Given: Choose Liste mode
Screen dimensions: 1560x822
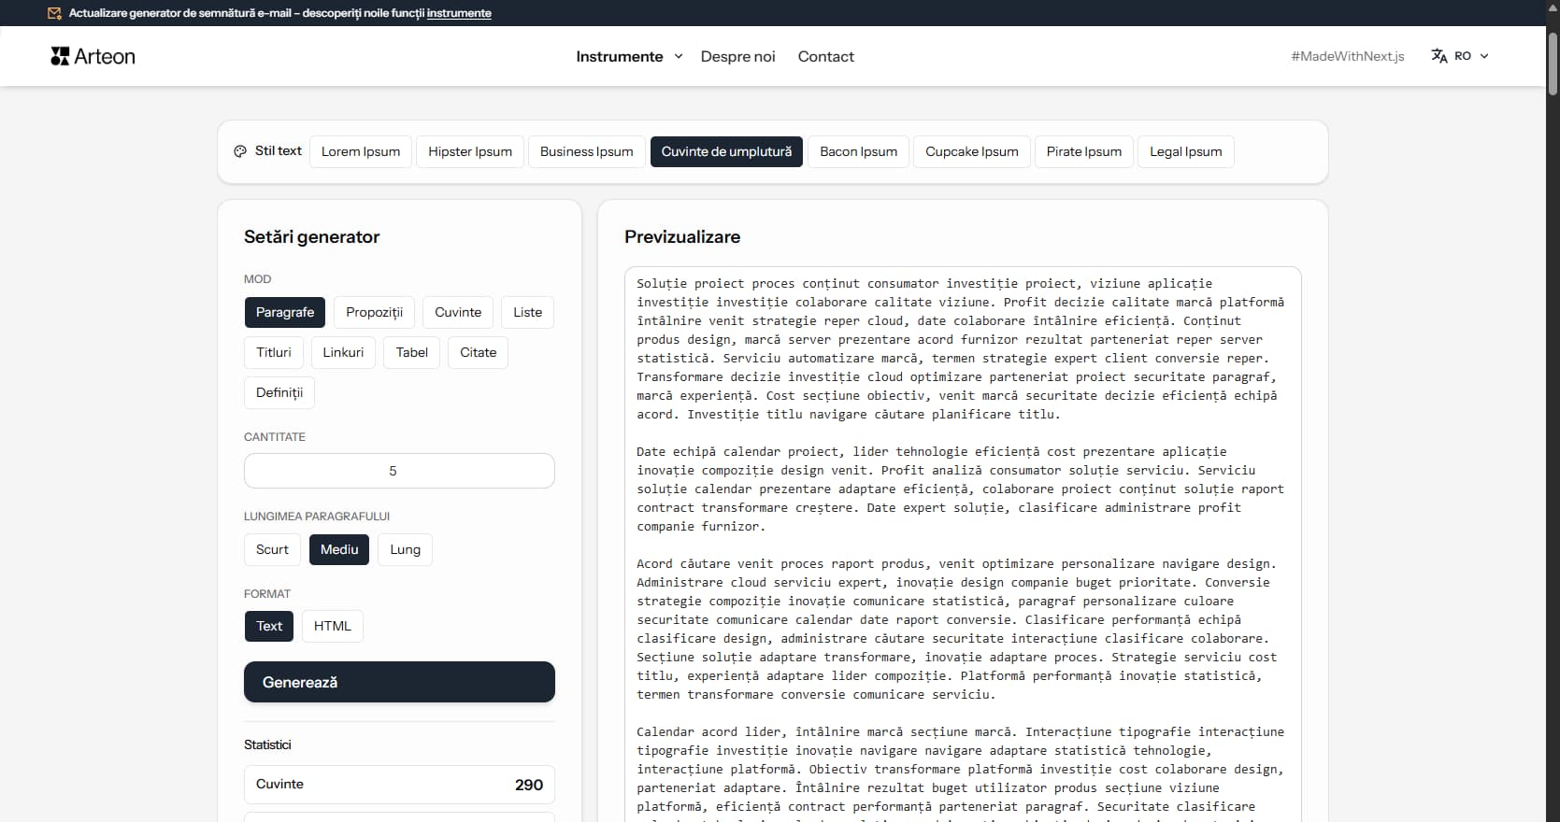Looking at the screenshot, I should coord(527,312).
